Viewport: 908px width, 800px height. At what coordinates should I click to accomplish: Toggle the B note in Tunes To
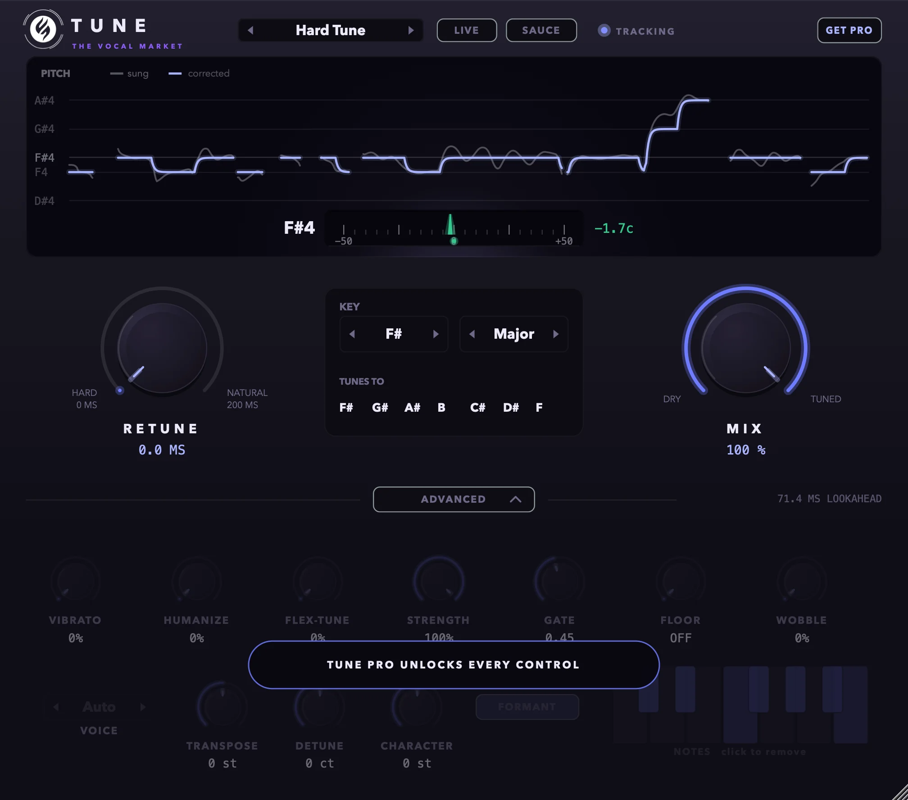click(x=441, y=408)
